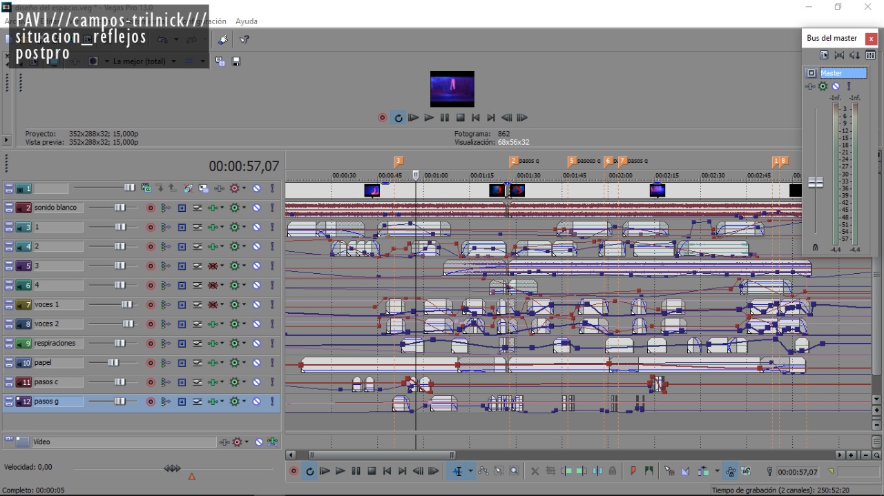Mute the 'voces 1' track
The height and width of the screenshot is (496, 884).
tap(256, 304)
